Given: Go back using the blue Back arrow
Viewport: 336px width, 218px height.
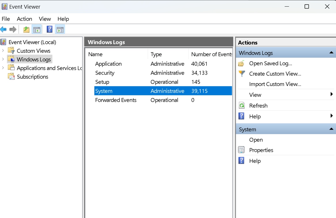Looking at the screenshot, I should pos(3,30).
